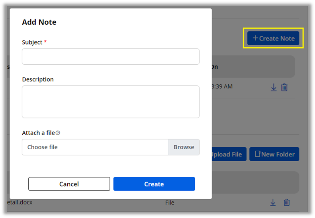This screenshot has width=315, height=218.
Task: Click the Add Note dialog title
Action: click(39, 22)
